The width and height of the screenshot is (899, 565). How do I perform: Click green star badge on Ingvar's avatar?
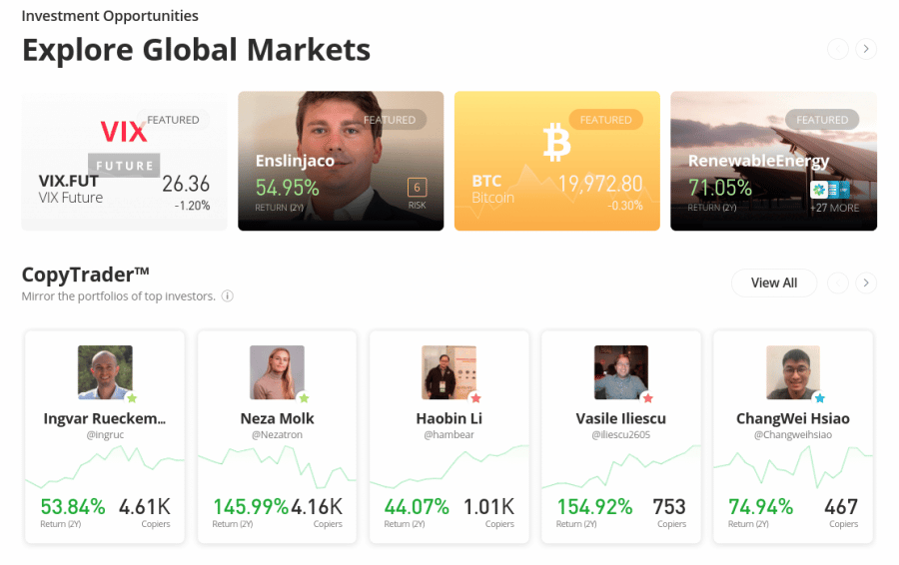[x=132, y=397]
